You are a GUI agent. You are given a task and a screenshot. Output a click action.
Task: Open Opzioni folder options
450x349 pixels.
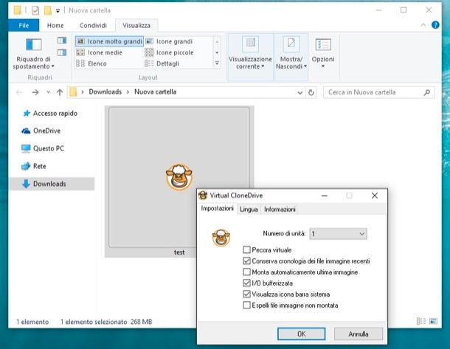323,54
